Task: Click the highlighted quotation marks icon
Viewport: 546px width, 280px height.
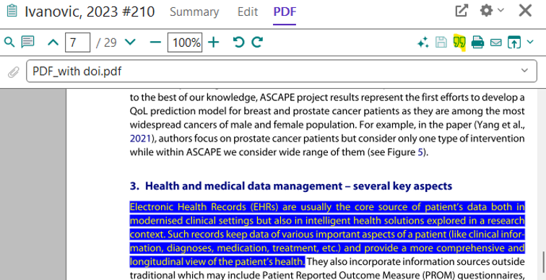Action: pos(459,43)
